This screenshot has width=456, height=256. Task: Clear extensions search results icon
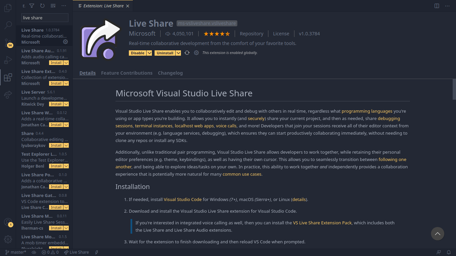pyautogui.click(x=53, y=6)
